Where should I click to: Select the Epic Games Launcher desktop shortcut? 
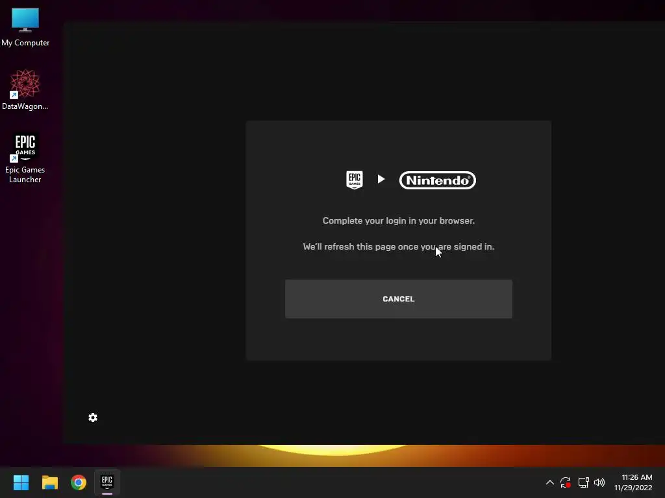25,158
